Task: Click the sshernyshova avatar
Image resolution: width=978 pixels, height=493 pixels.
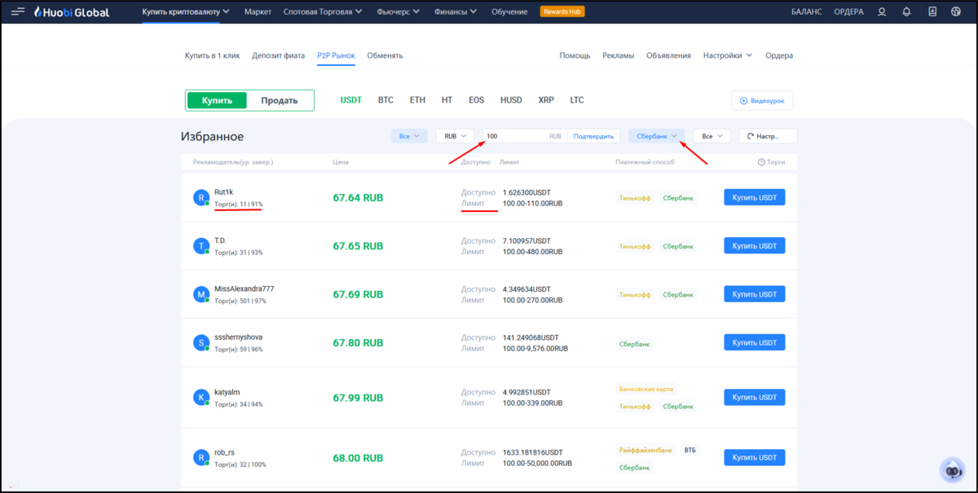Action: click(200, 342)
